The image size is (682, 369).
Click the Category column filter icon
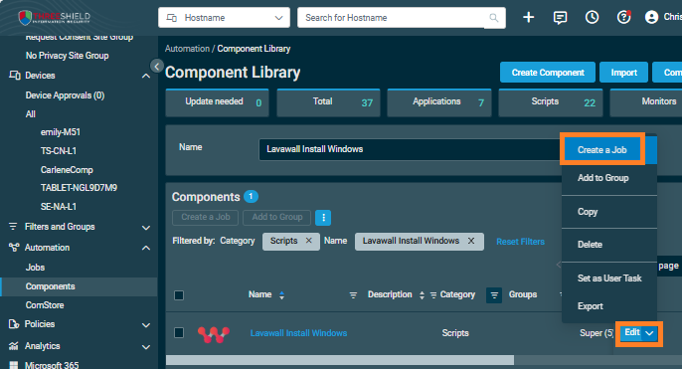pyautogui.click(x=494, y=295)
